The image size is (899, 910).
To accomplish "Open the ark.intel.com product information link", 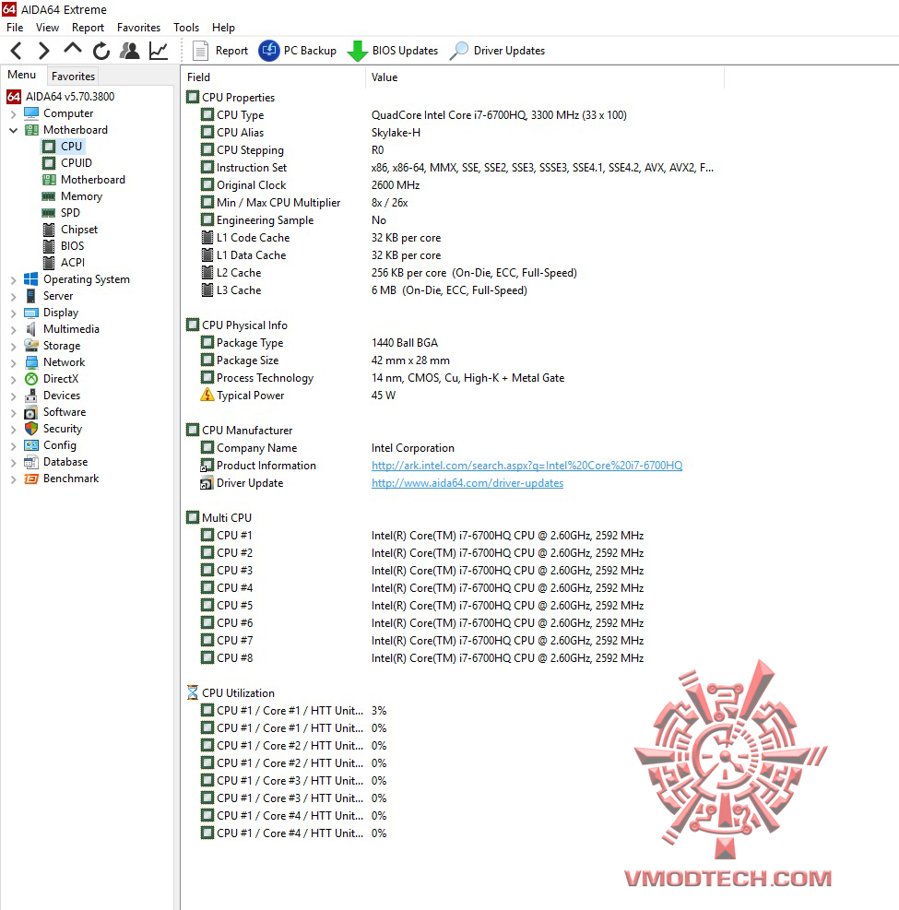I will click(x=526, y=466).
